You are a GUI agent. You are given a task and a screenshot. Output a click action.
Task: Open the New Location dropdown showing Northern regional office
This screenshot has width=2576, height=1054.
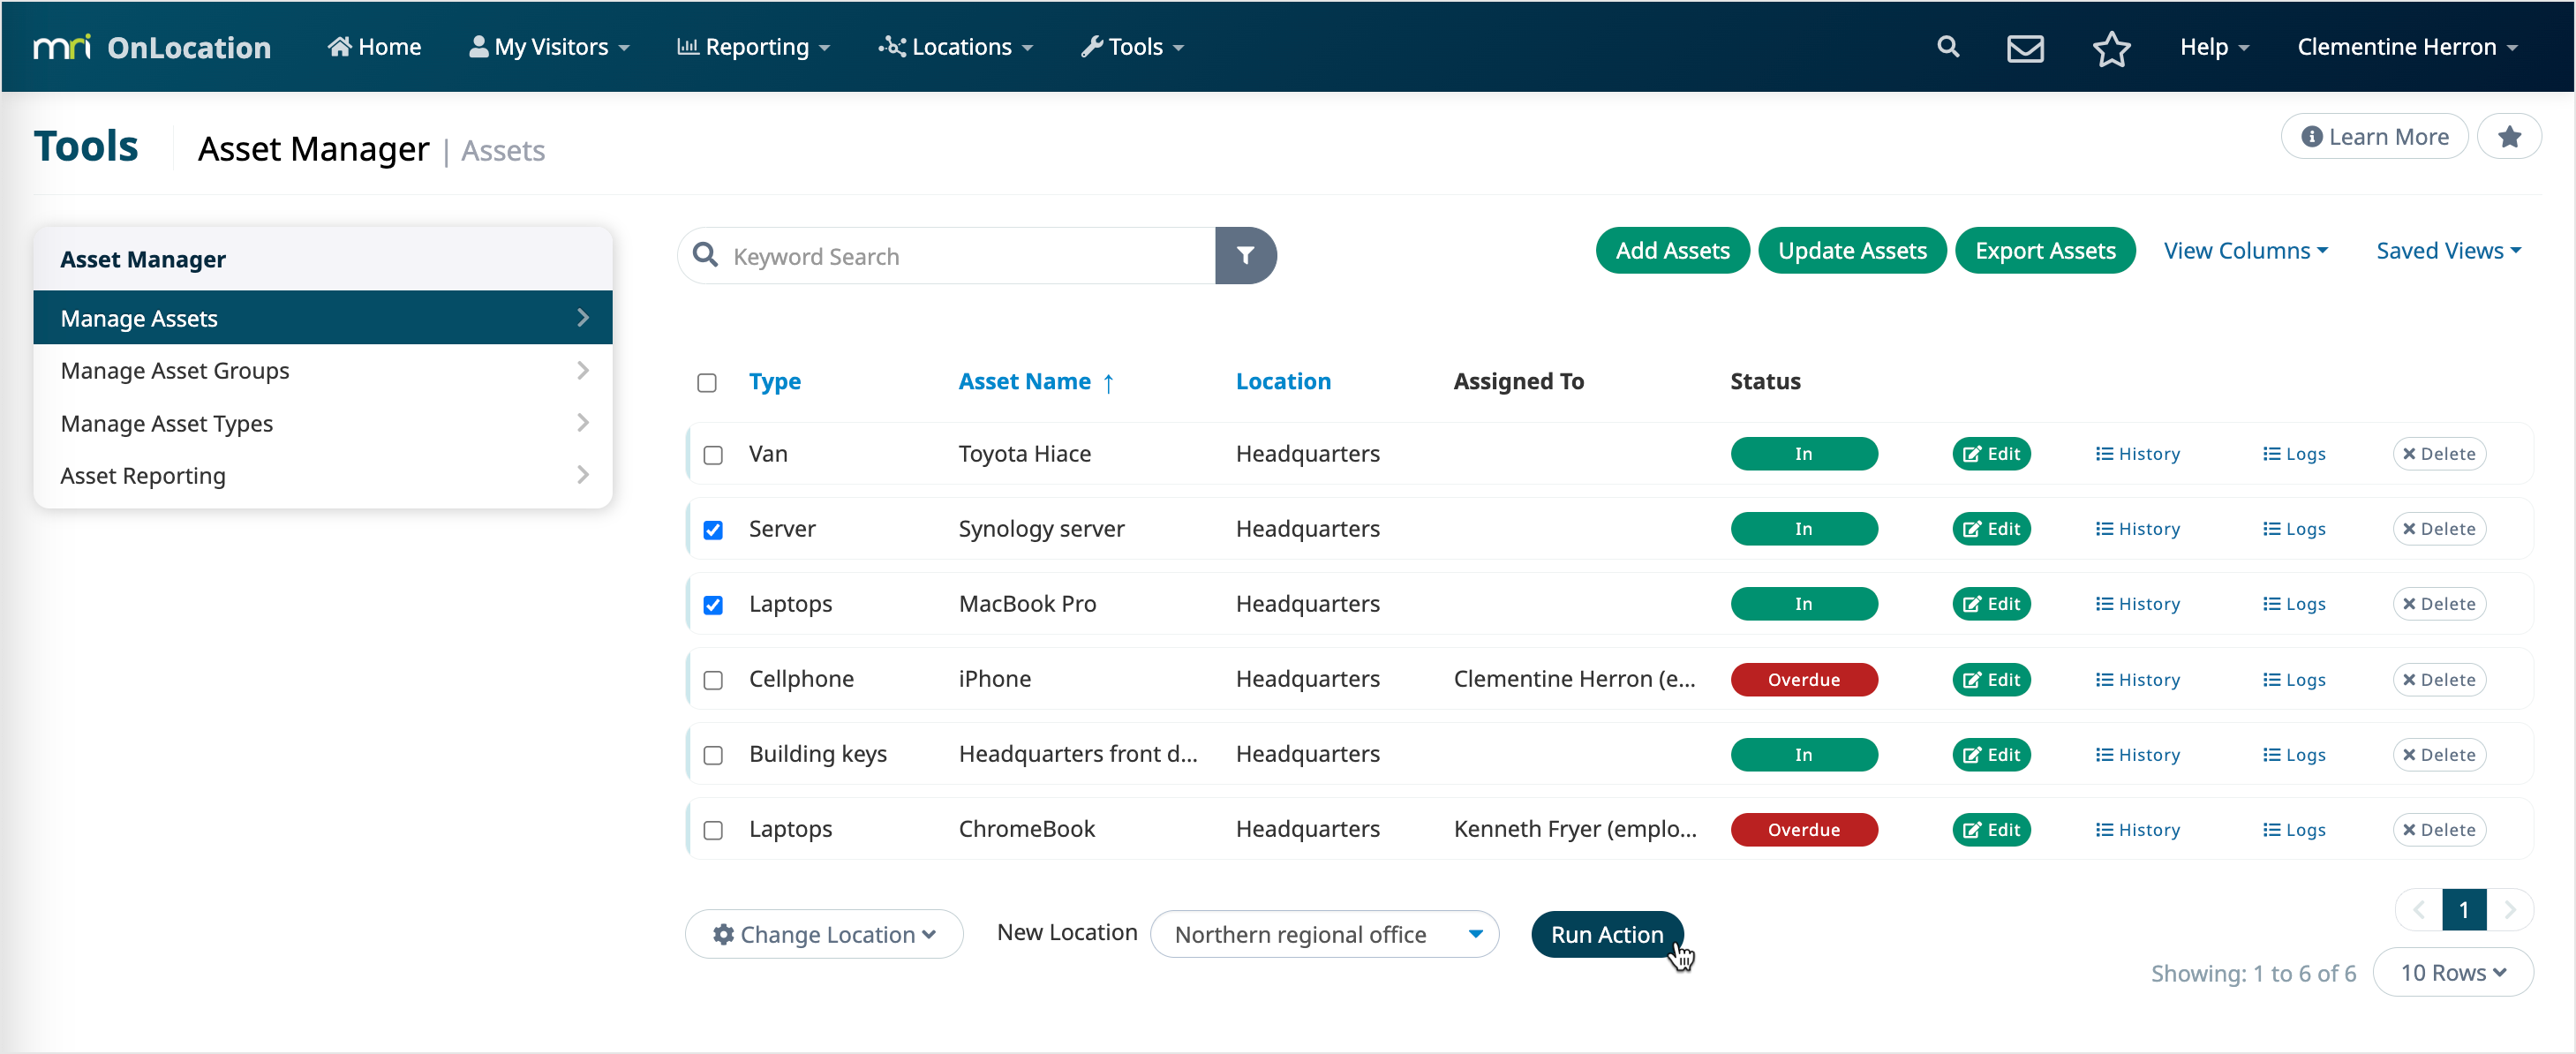(x=1323, y=933)
